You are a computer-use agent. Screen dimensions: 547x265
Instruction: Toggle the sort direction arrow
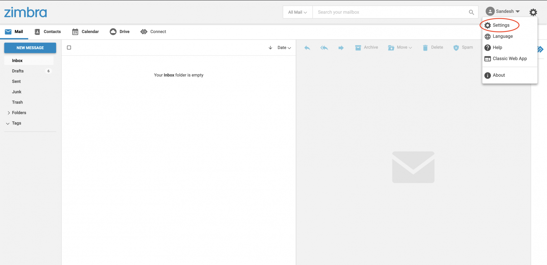pyautogui.click(x=270, y=48)
